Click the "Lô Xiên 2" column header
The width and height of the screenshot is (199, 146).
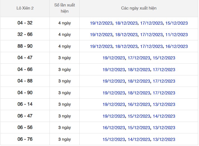(25, 8)
